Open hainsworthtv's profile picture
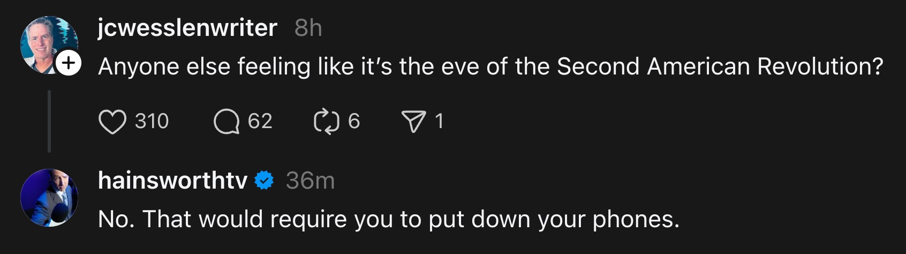Screen dimensions: 906x254 click(49, 197)
